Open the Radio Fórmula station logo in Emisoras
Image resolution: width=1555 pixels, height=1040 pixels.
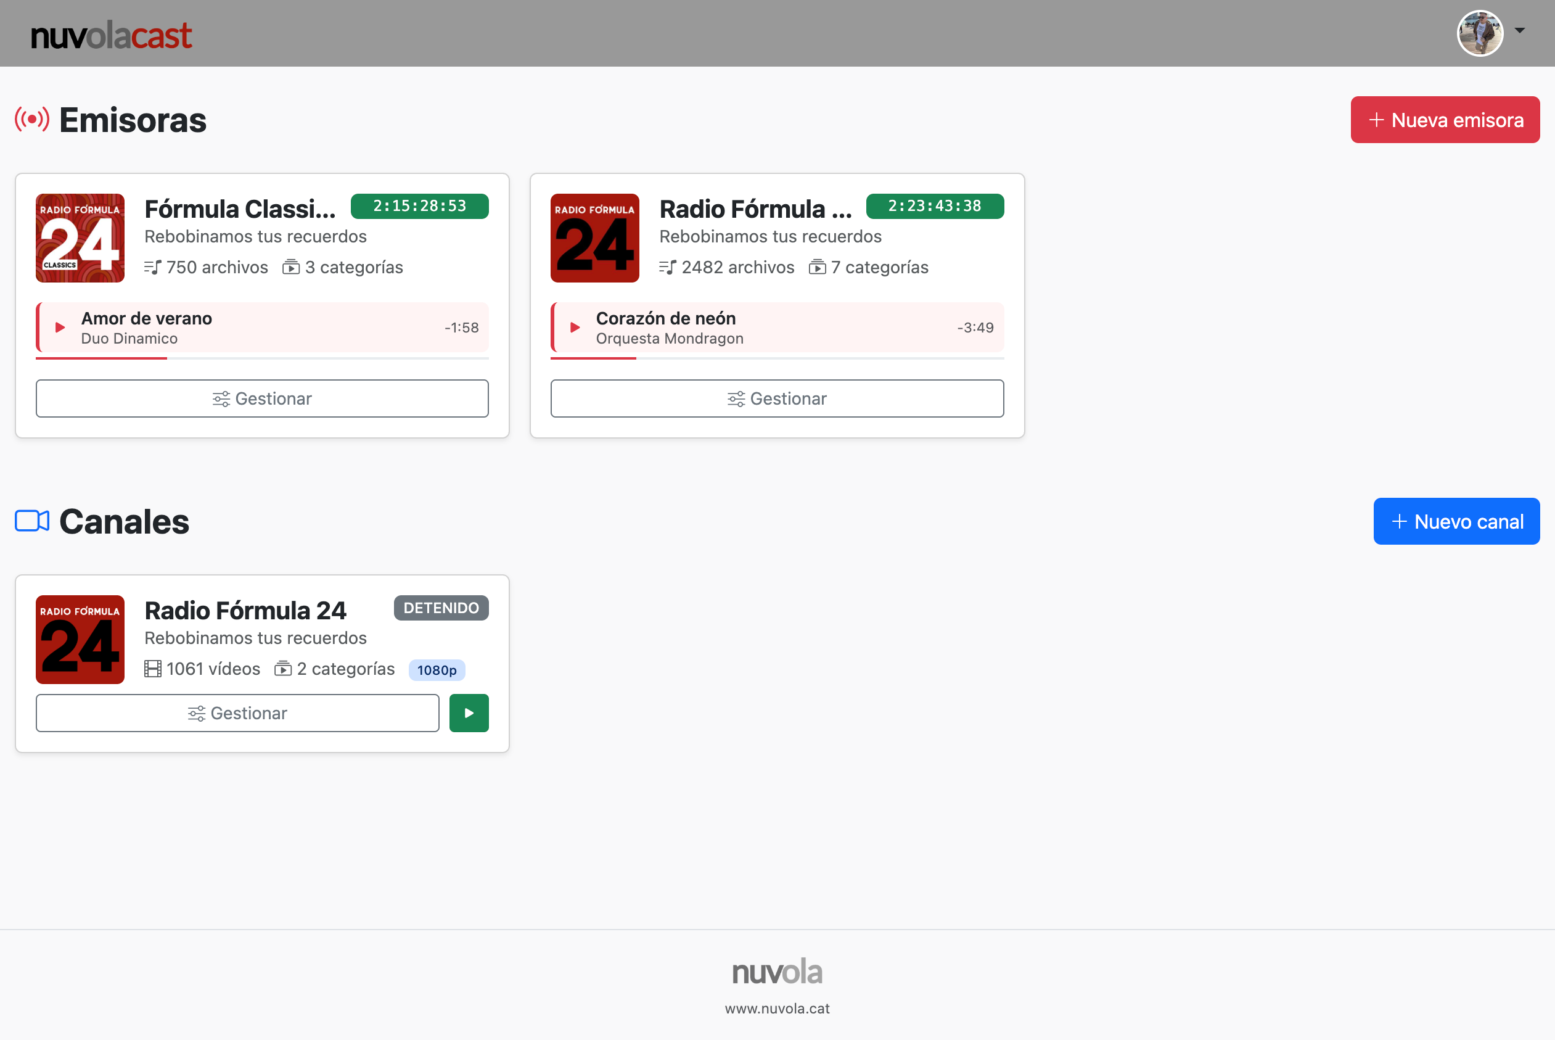[594, 238]
